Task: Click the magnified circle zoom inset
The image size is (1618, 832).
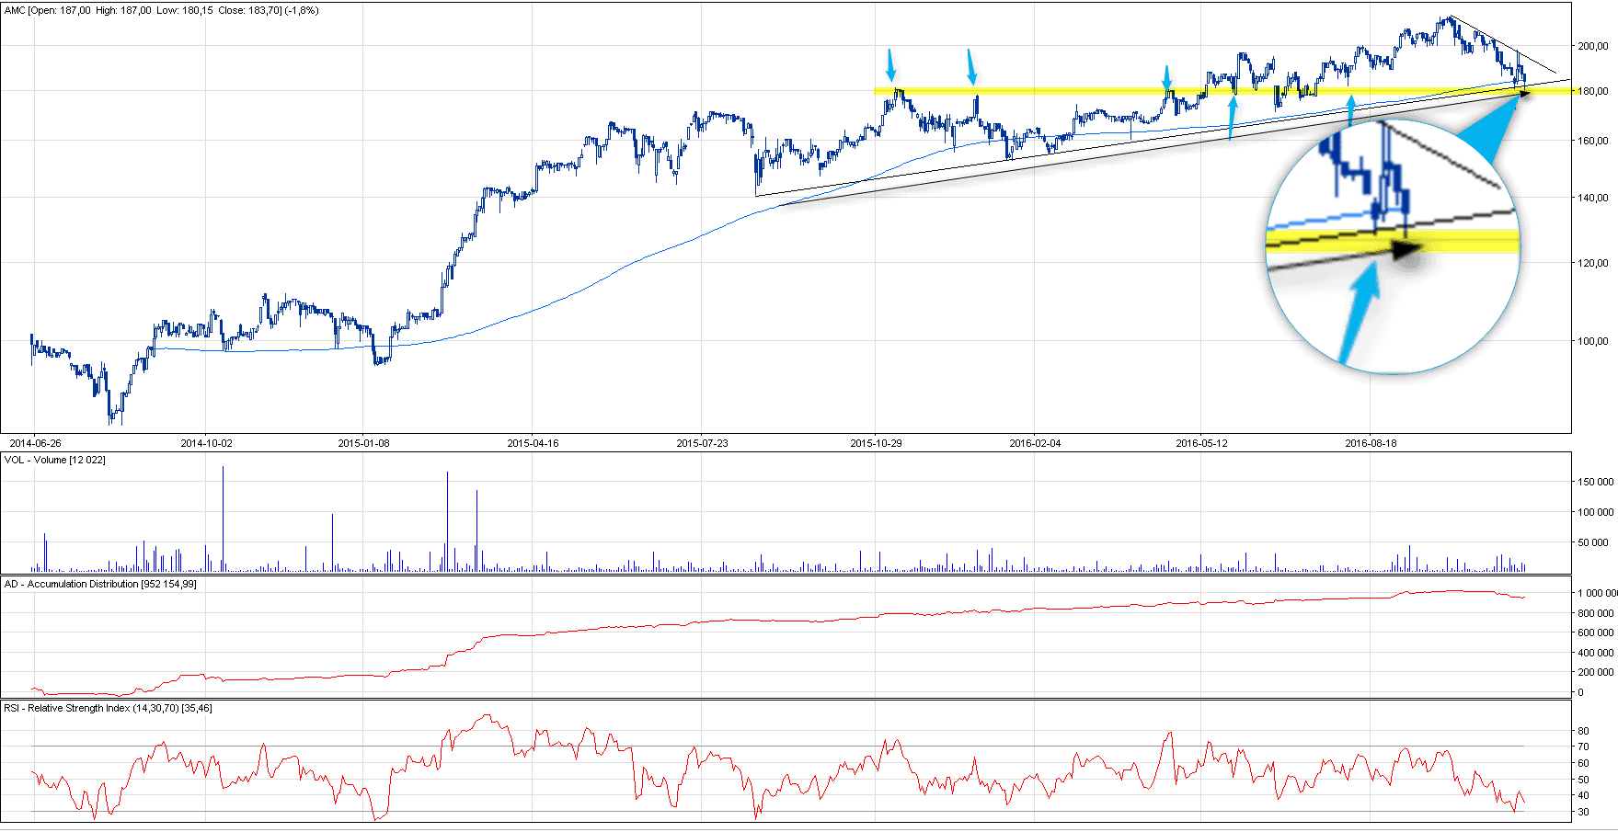Action: [1393, 245]
